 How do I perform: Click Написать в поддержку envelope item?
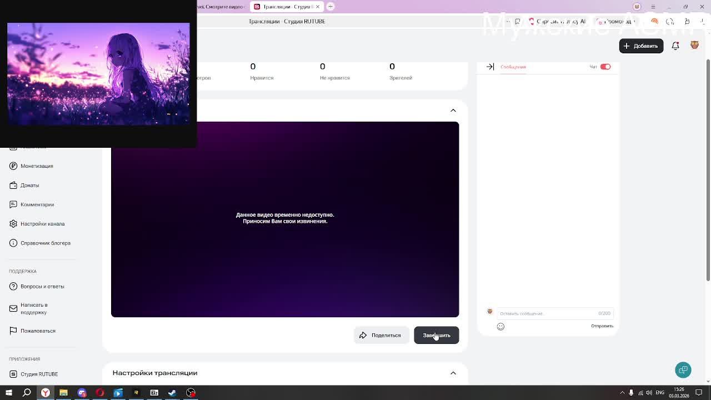29,308
